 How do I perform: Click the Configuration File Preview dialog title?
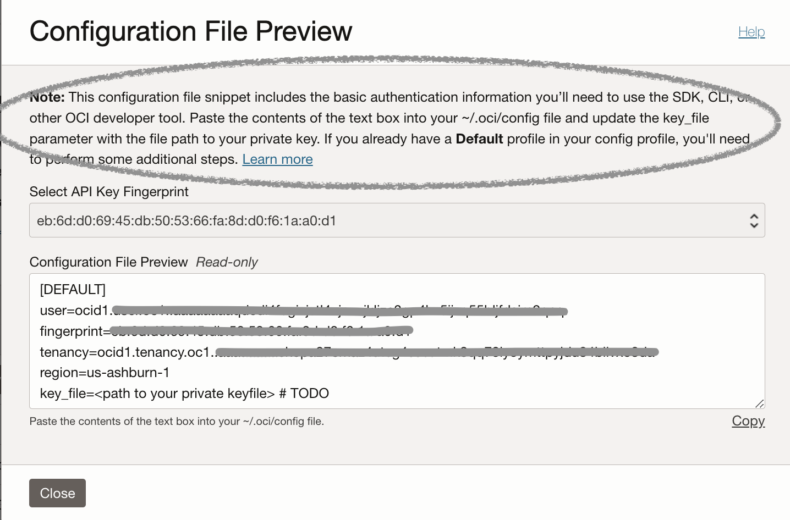(191, 31)
